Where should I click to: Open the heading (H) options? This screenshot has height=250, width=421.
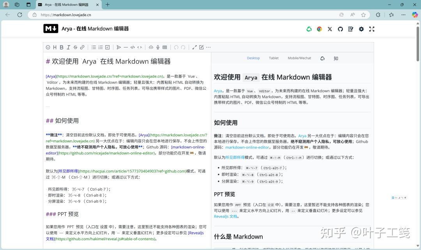[x=55, y=47]
